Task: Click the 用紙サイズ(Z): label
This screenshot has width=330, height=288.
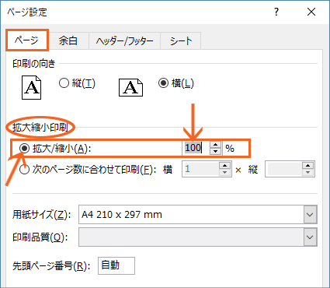Action: tap(42, 215)
